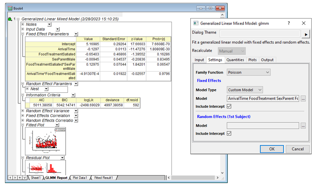This screenshot has height=186, width=317.
Task: Expand Random Effect Variance node
Action: [23, 111]
